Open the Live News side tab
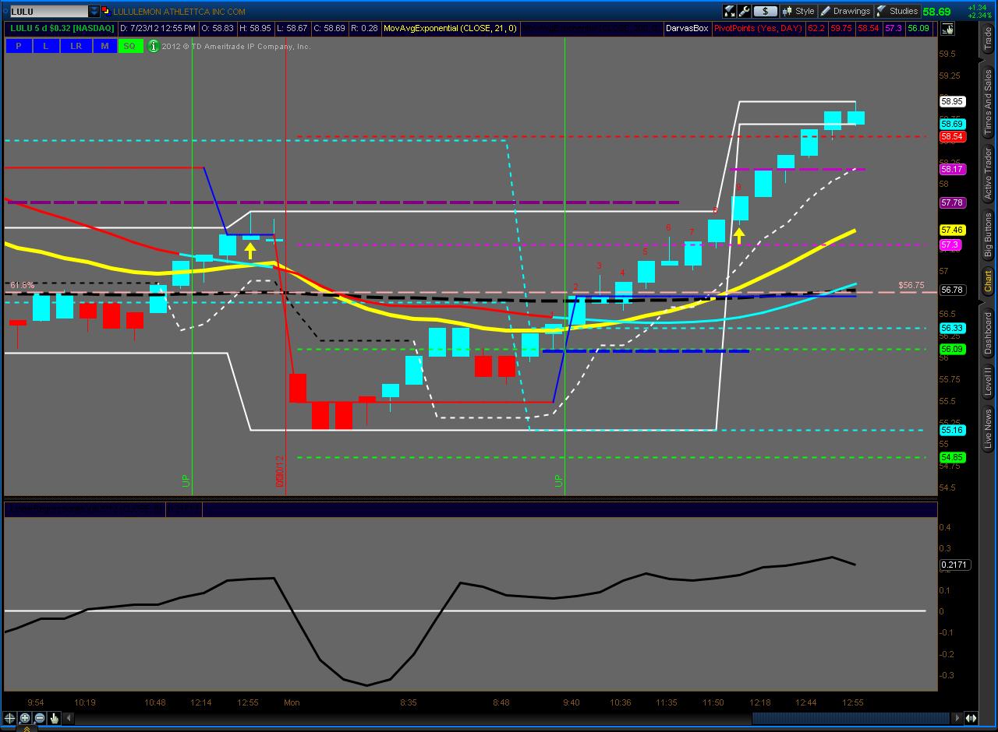Viewport: 998px width, 732px height. [x=988, y=429]
